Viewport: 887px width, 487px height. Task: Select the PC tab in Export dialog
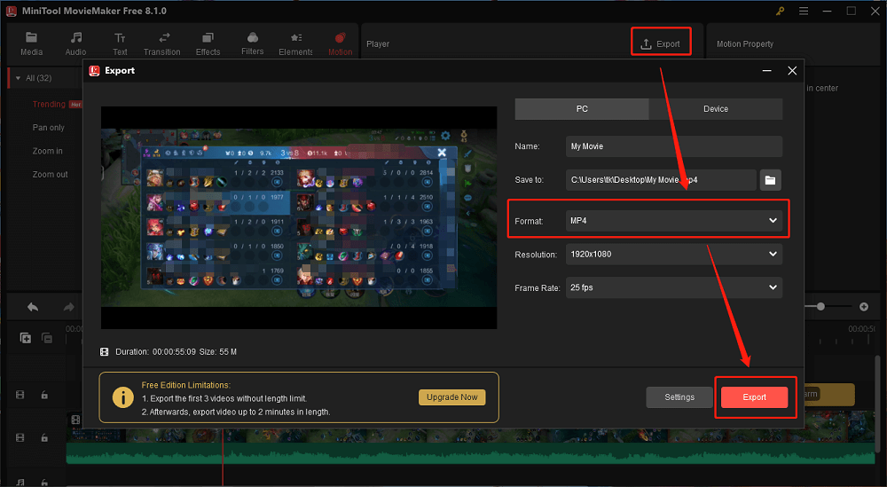[x=582, y=108]
